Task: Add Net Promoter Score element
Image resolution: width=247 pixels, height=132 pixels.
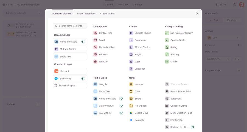Action: click(x=179, y=33)
